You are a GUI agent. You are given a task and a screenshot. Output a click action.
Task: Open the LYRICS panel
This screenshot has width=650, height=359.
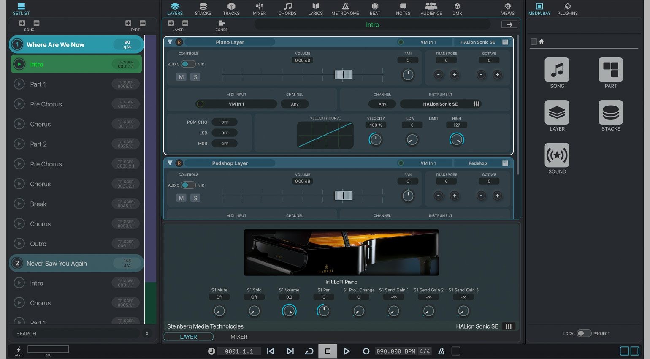(x=315, y=8)
